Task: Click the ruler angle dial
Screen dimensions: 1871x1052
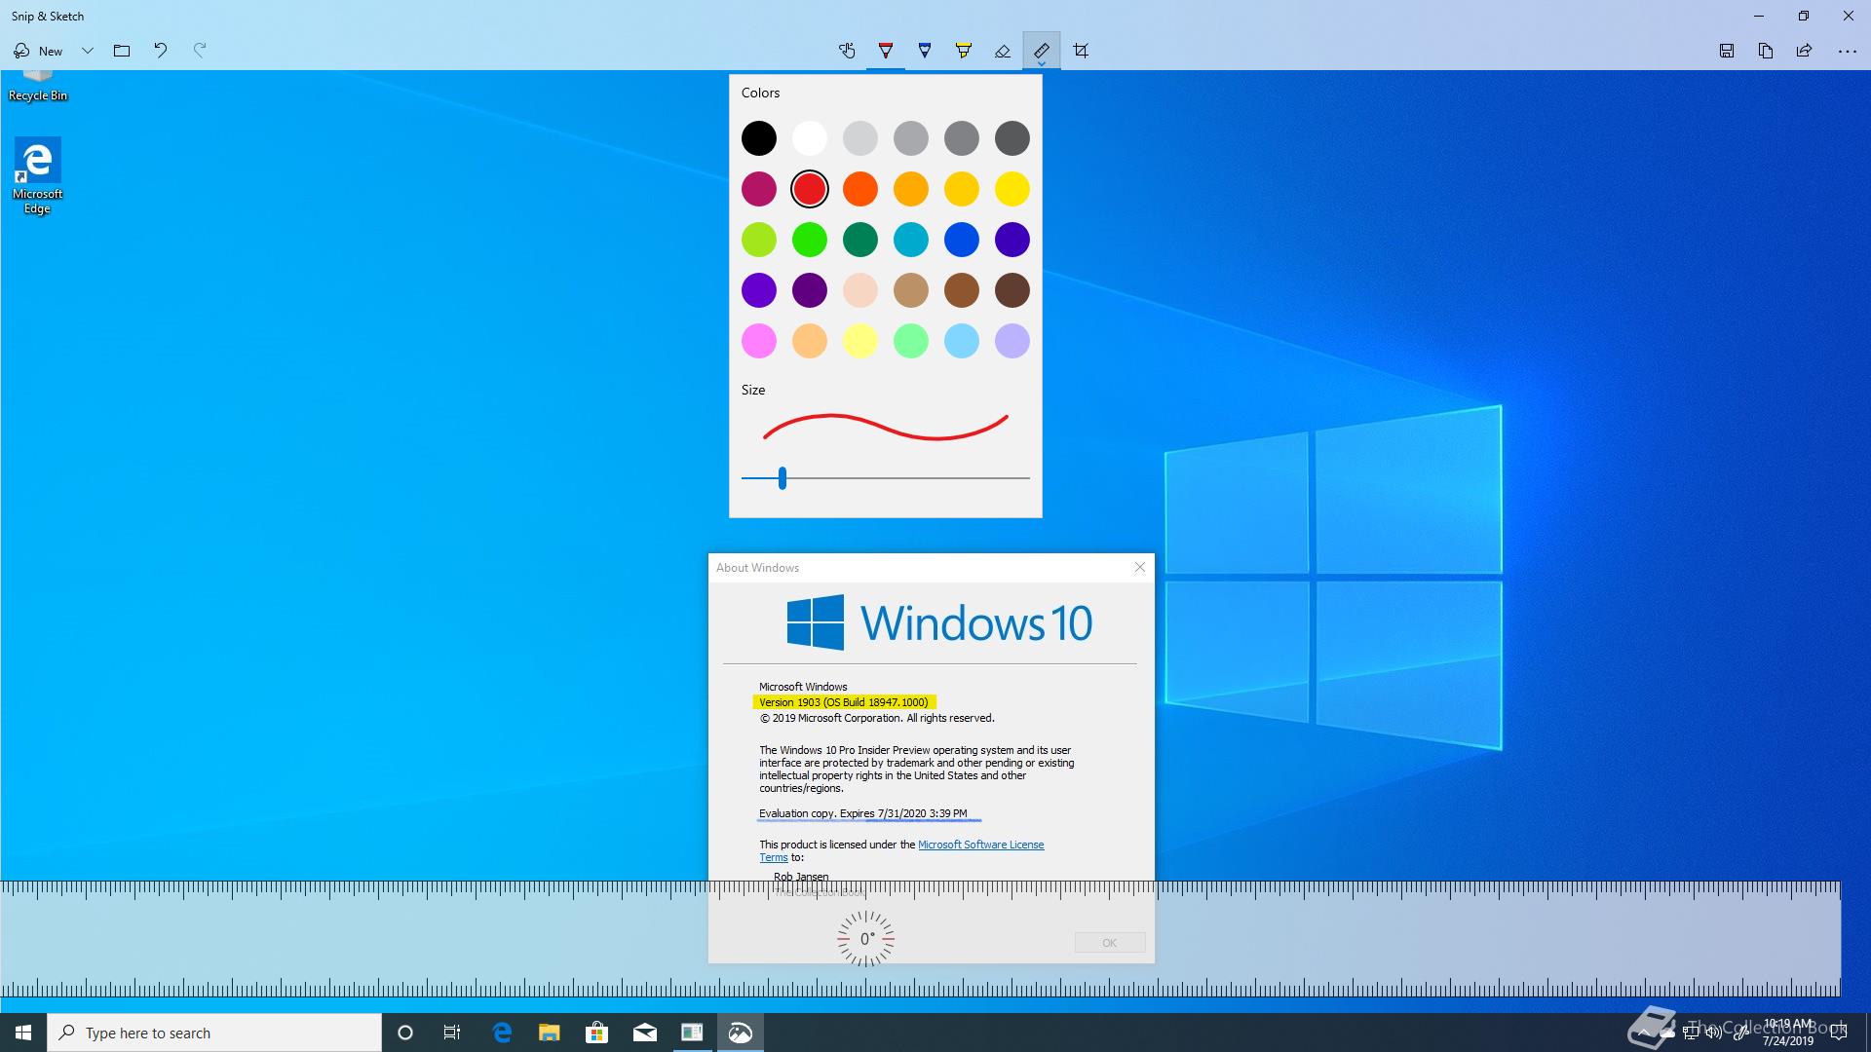Action: coord(865,939)
